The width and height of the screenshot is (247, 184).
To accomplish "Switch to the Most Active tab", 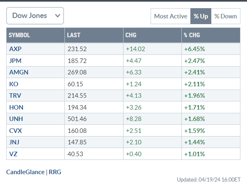I will click(x=170, y=16).
